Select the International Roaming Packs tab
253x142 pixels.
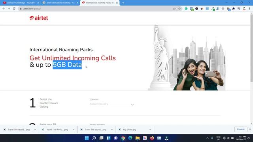click(x=100, y=3)
